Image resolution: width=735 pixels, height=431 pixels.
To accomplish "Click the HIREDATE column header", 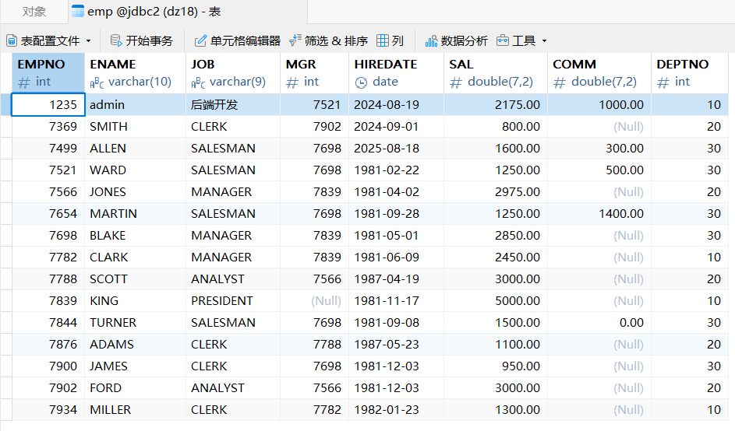I will (396, 72).
